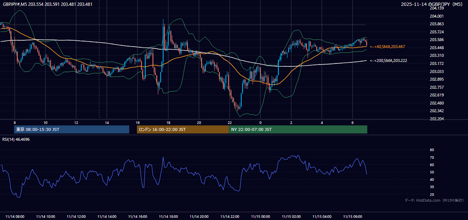Image resolution: width=468 pixels, height=220 pixels.
Task: Click hour label 4 under price chart
Action: (x=322, y=122)
